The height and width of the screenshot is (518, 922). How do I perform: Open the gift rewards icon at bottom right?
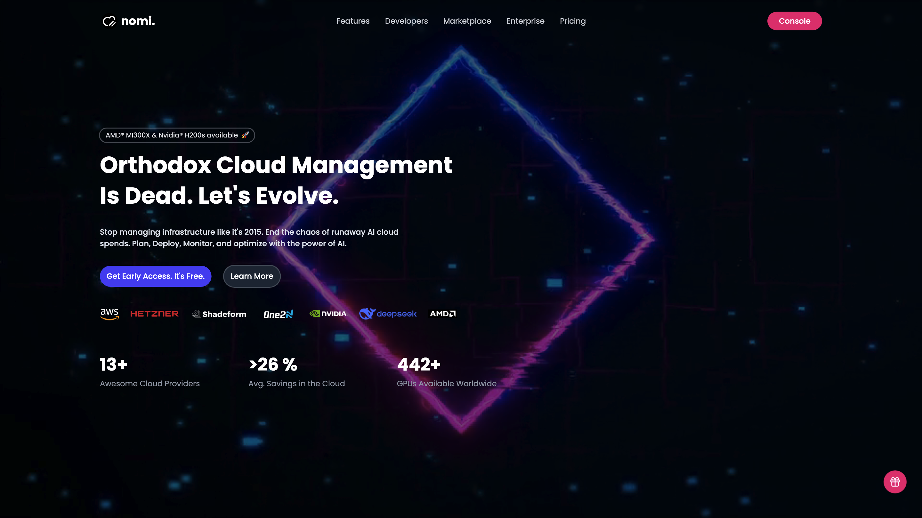pyautogui.click(x=895, y=482)
